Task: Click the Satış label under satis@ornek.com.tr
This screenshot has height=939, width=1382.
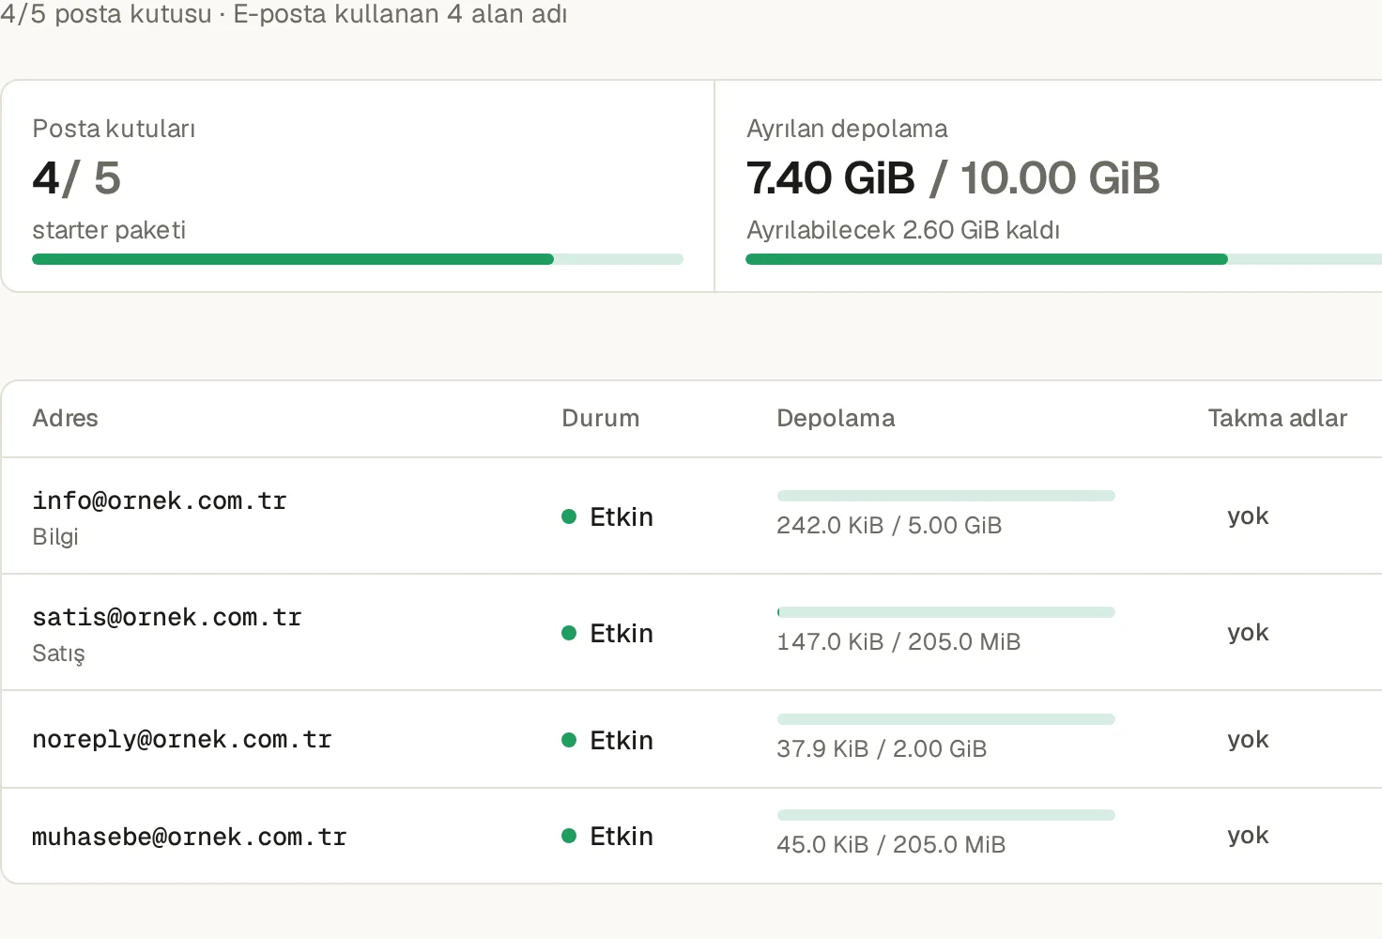Action: (58, 653)
